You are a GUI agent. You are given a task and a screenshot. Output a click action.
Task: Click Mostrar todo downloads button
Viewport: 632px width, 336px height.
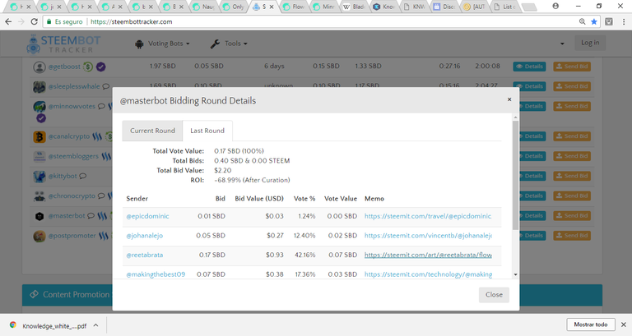(x=591, y=324)
